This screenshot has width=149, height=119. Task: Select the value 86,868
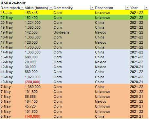[x=30, y=97]
